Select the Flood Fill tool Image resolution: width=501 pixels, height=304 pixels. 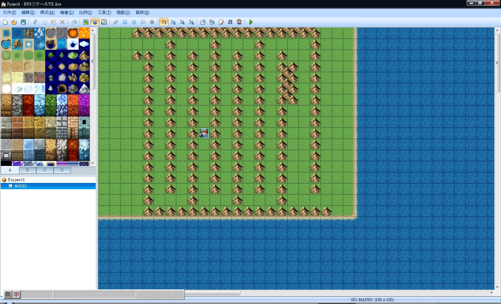pos(143,22)
